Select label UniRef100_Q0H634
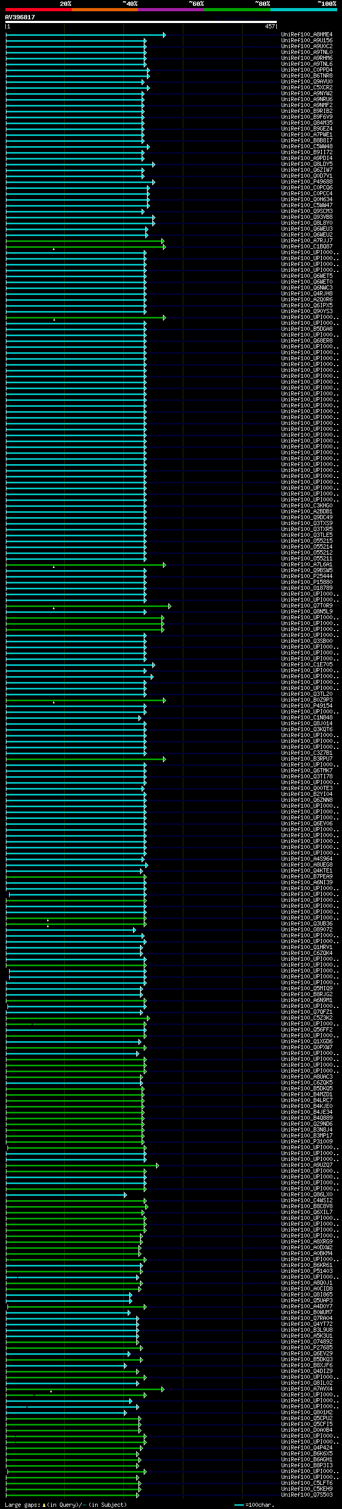Image resolution: width=342 pixels, height=1509 pixels. (x=306, y=199)
